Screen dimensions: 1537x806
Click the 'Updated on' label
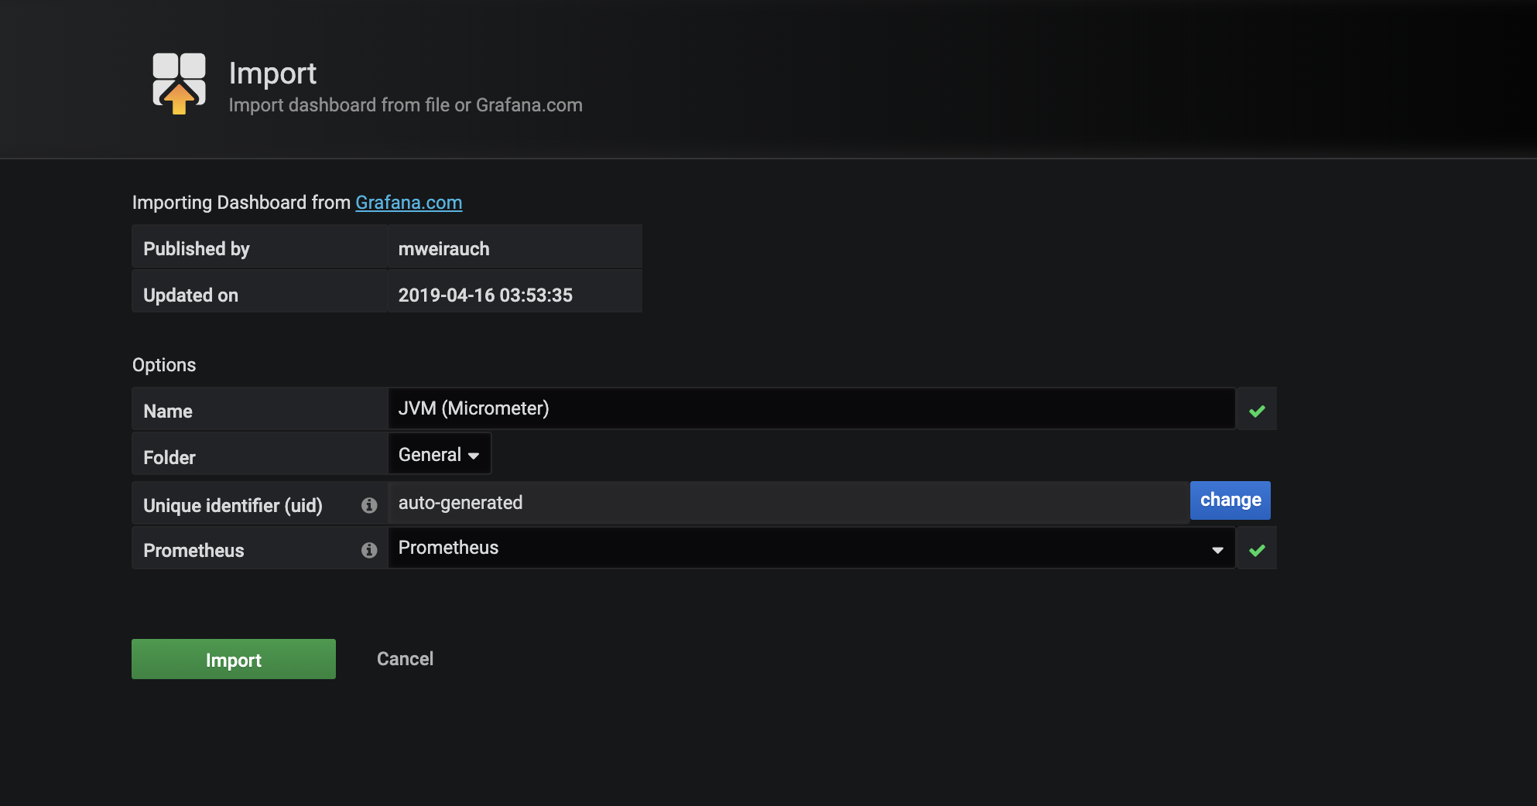coord(190,295)
